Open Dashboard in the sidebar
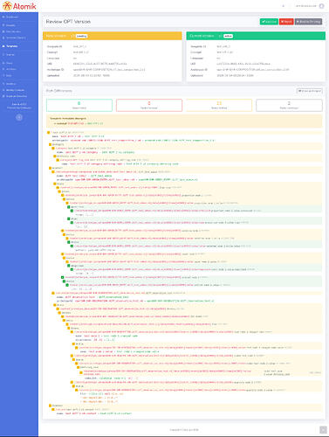Screen dimensions: 329x437 click(10, 17)
